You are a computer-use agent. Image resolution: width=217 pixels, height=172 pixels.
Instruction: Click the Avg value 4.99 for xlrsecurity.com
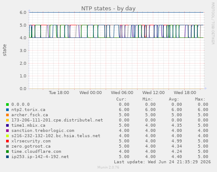point(176,141)
